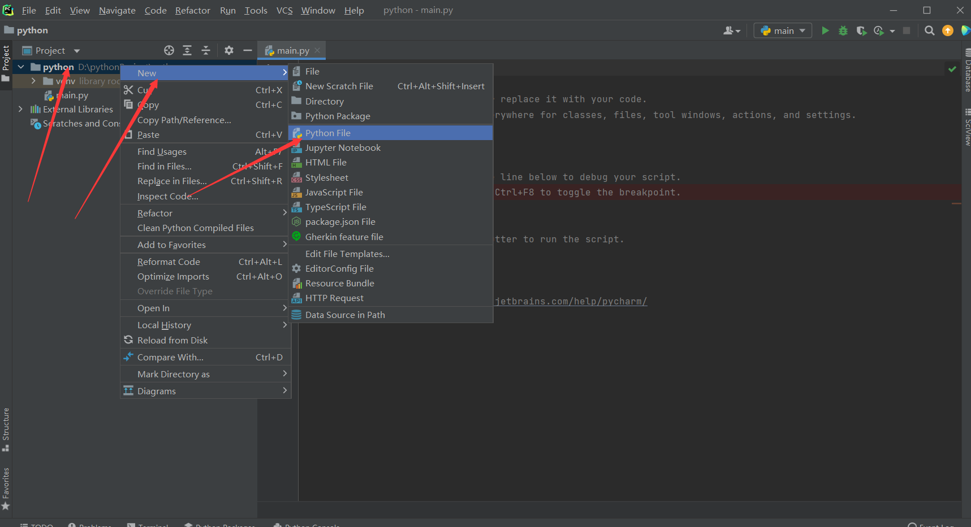Select Scratches and Consoles tree item

pos(75,123)
